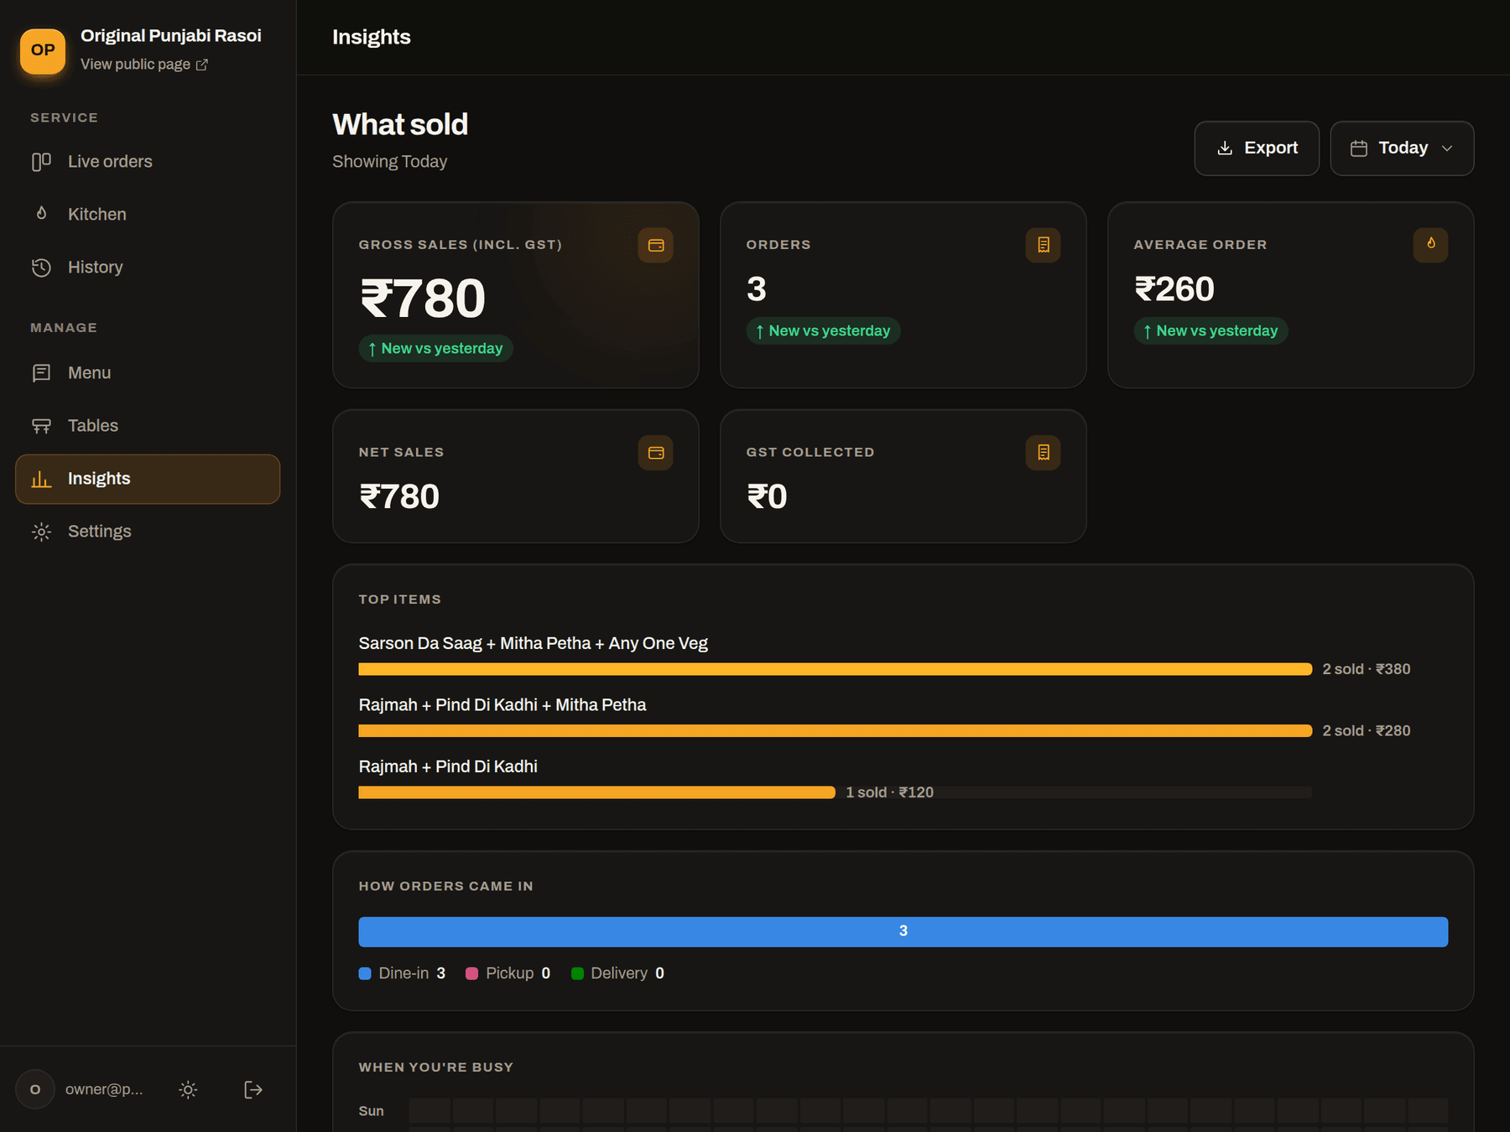The width and height of the screenshot is (1510, 1132).
Task: Click the receipt icon on GST Collected tile
Action: (1044, 453)
